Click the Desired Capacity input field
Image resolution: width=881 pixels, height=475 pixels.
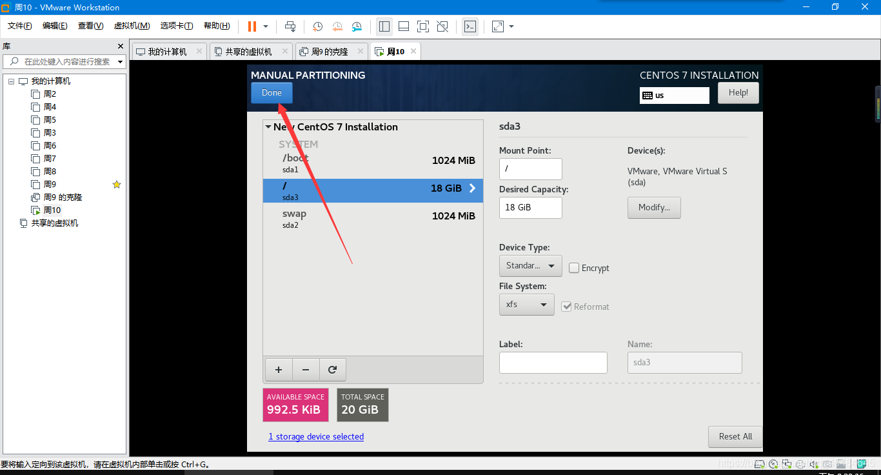(531, 208)
